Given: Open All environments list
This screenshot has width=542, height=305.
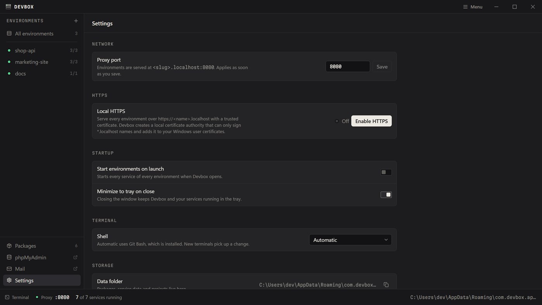Looking at the screenshot, I should [x=42, y=33].
